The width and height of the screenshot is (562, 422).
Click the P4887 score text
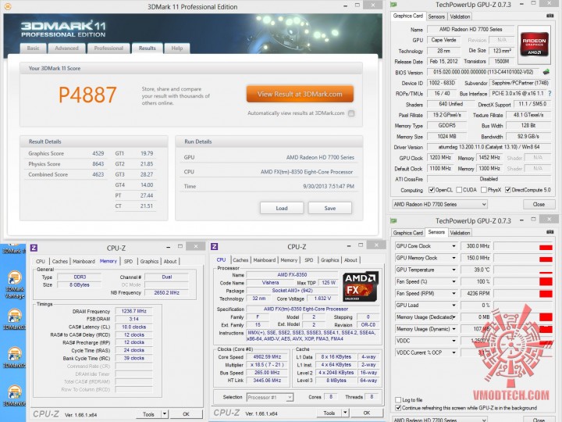click(x=87, y=95)
